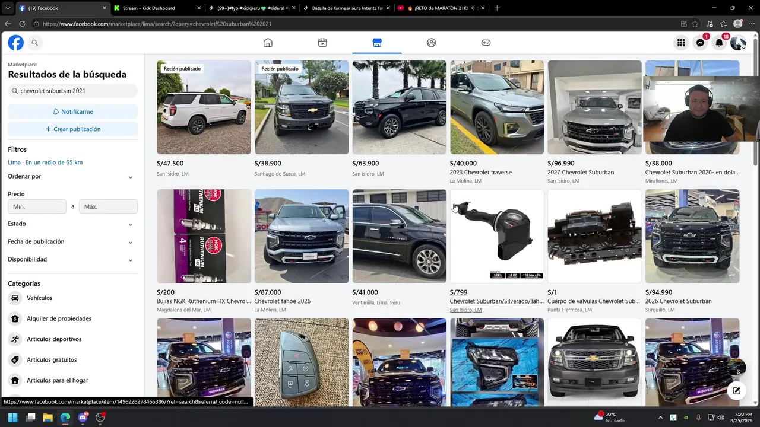Click the Artículos deportivos category icon
760x427 pixels.
pos(15,339)
